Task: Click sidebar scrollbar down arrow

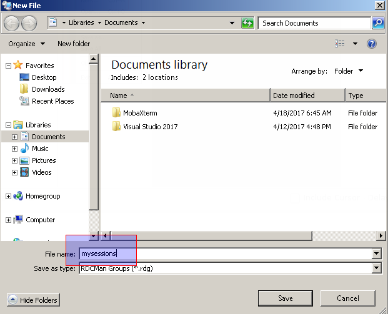Action: [93, 236]
